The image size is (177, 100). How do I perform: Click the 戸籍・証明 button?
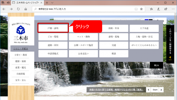[x=53, y=28]
